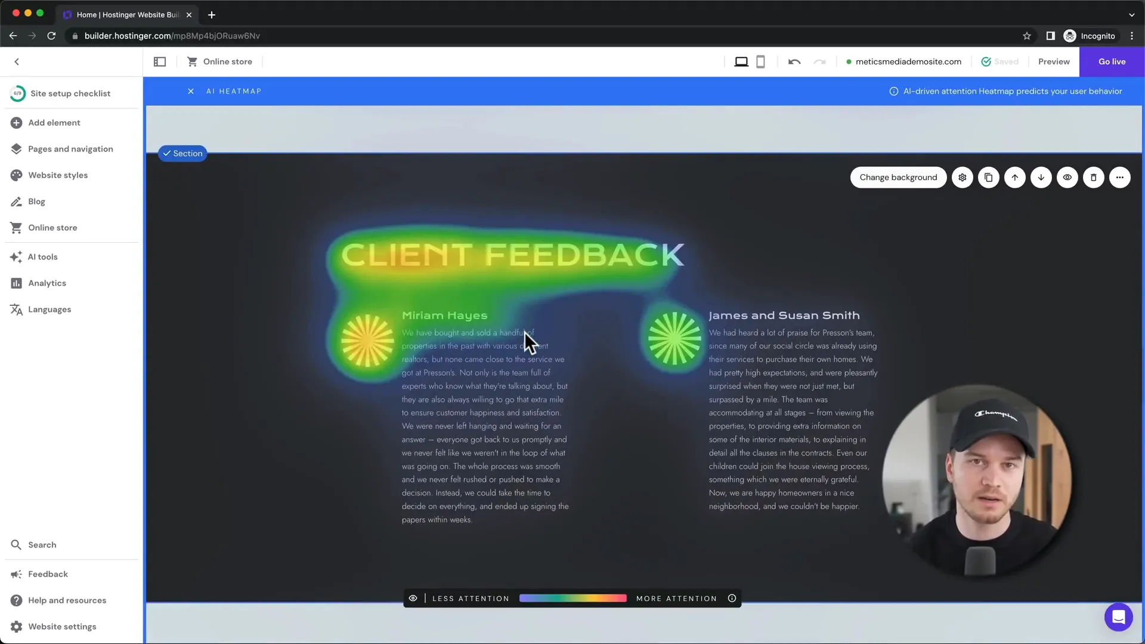Toggle the AI Heatmap eye visibility icon
Viewport: 1145px width, 644px height.
[413, 599]
